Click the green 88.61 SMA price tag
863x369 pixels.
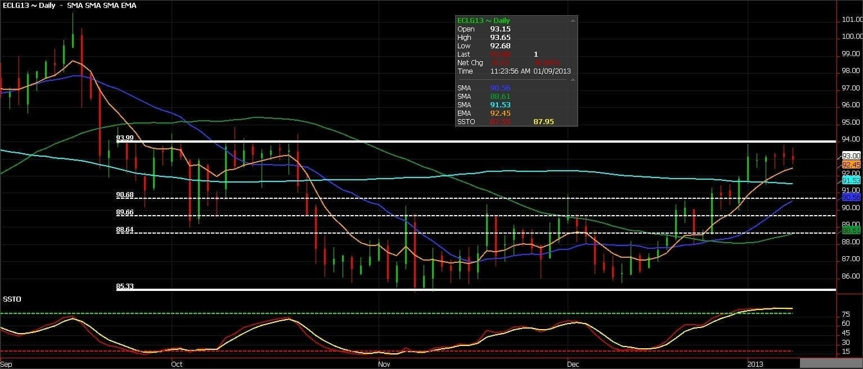pos(851,230)
